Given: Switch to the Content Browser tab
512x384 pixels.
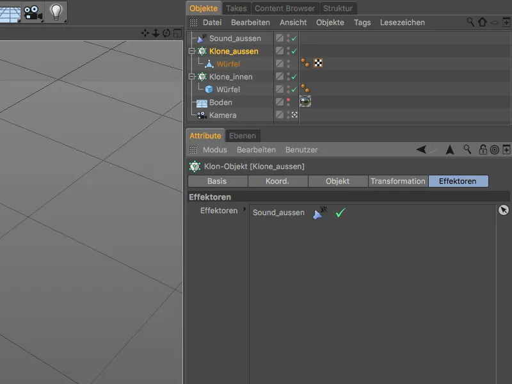Looking at the screenshot, I should (x=285, y=8).
